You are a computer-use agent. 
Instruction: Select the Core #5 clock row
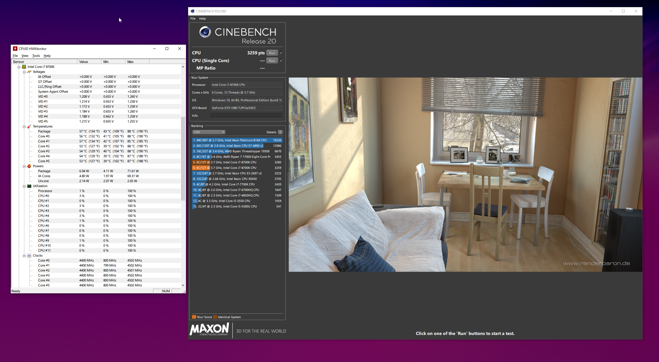tap(109, 285)
